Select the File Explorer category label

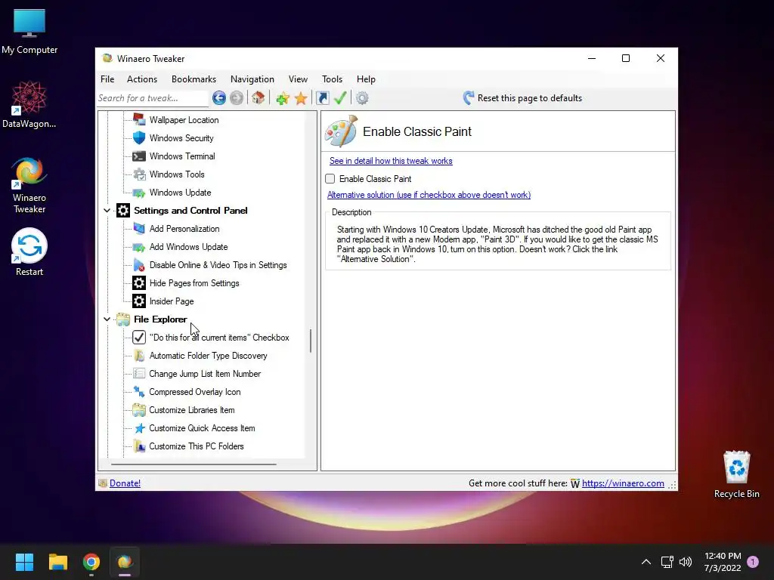click(x=160, y=319)
